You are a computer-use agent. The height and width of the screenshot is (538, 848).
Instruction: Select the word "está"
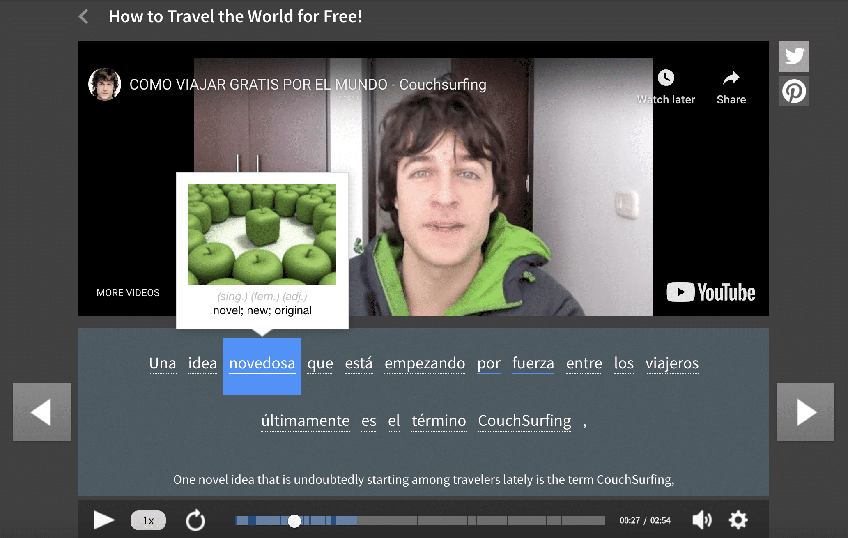click(x=359, y=363)
